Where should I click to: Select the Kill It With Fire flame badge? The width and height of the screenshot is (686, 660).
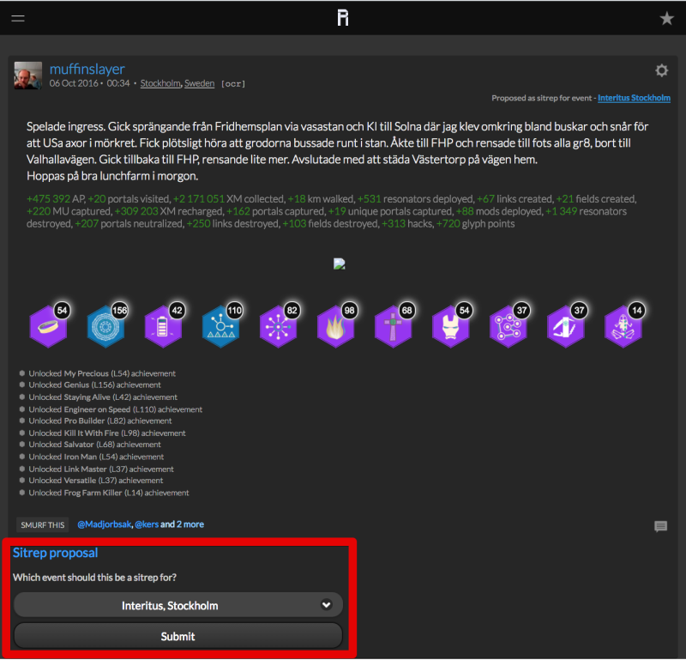point(335,326)
